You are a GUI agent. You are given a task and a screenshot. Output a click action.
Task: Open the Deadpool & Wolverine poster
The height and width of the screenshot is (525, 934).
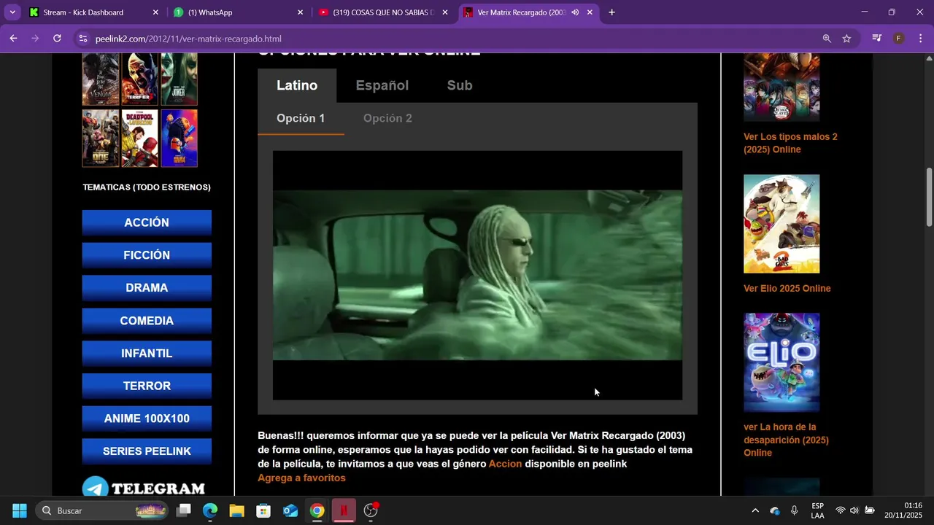click(139, 138)
